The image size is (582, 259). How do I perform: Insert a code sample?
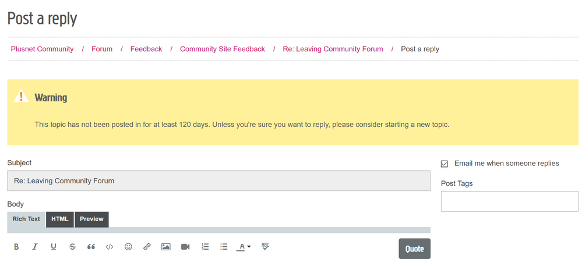(110, 247)
